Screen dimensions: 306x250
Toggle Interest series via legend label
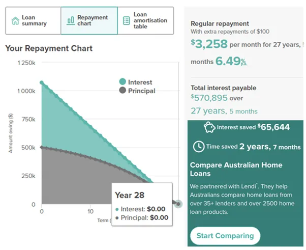(140, 82)
